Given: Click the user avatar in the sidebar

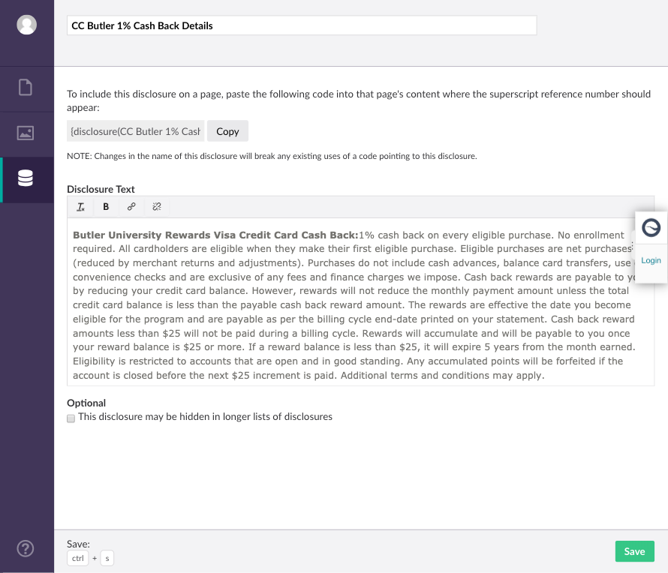Looking at the screenshot, I should (x=27, y=25).
